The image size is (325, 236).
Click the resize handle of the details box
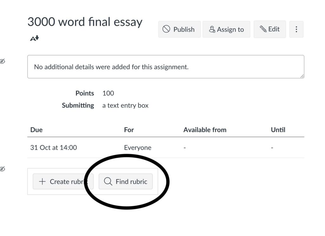[x=302, y=76]
